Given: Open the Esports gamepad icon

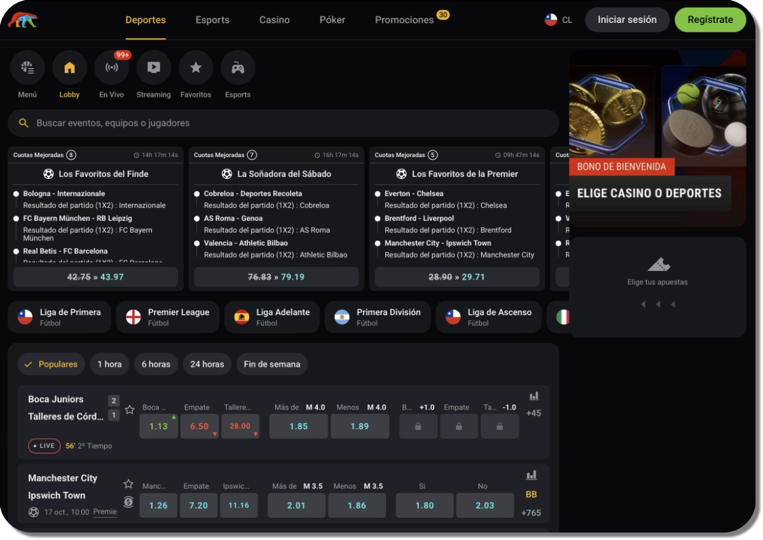Looking at the screenshot, I should pos(238,67).
